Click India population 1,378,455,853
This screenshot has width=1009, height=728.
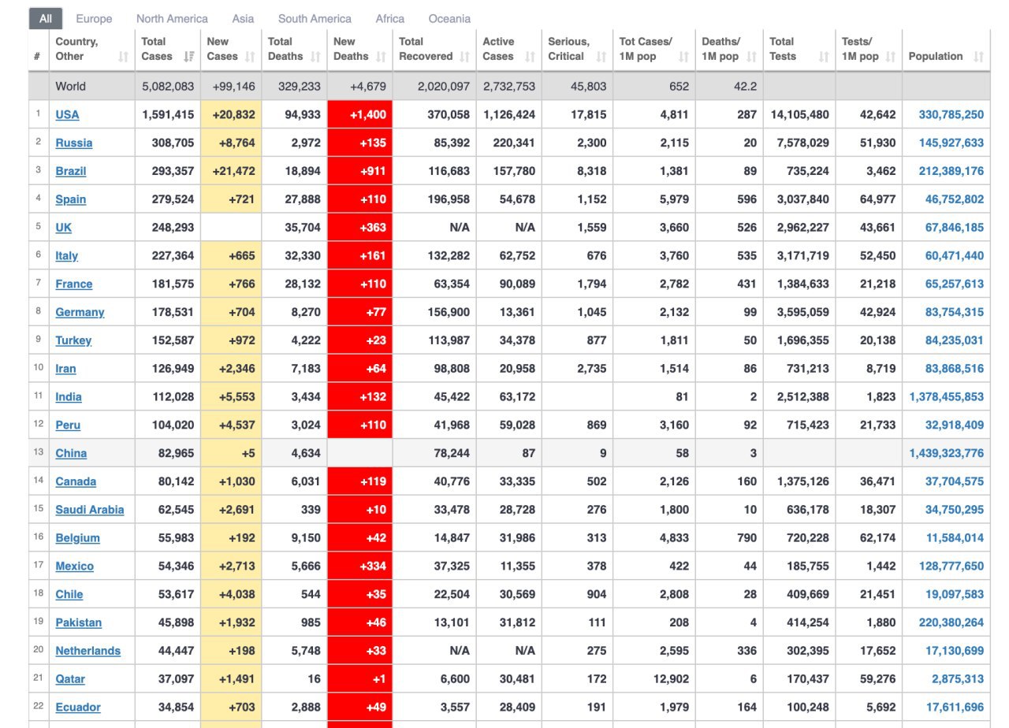[x=946, y=397]
